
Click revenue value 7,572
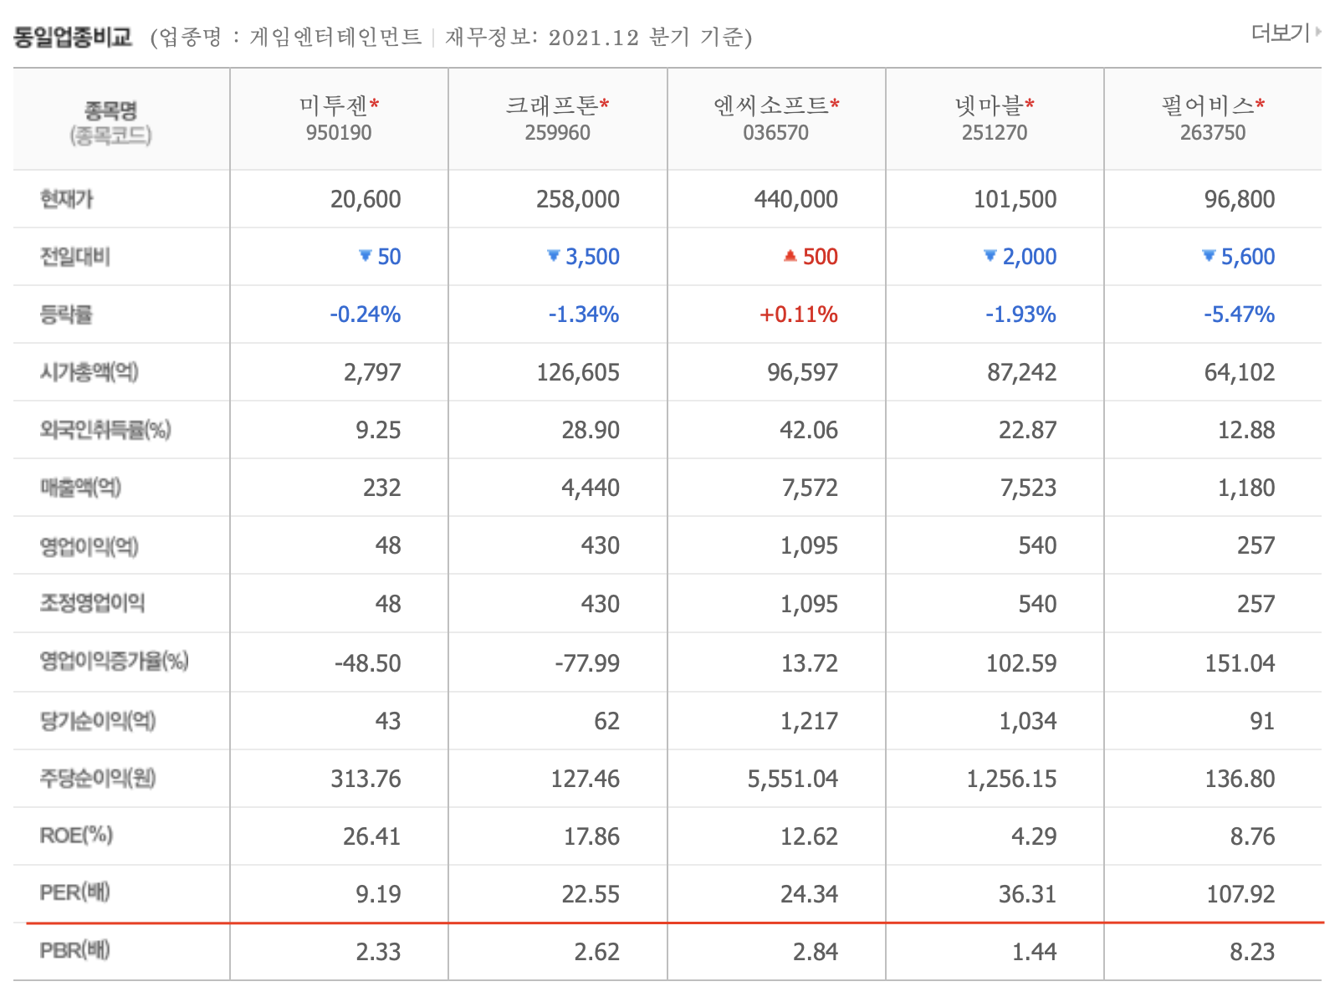pyautogui.click(x=810, y=488)
